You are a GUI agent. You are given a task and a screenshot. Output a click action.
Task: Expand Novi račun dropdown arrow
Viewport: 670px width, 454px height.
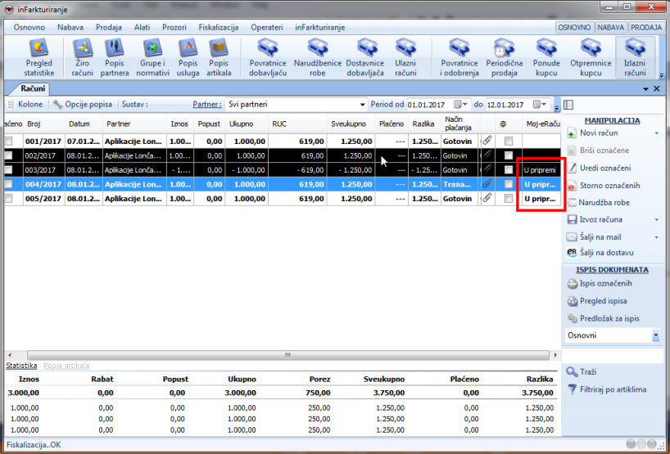656,133
